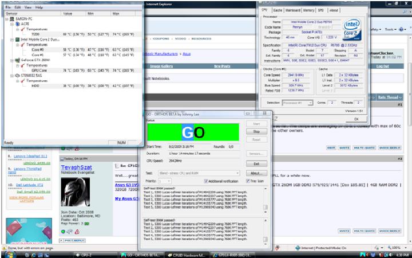Click the EARGIN-PC computer icon
The height and width of the screenshot is (258, 412).
pos(12,19)
